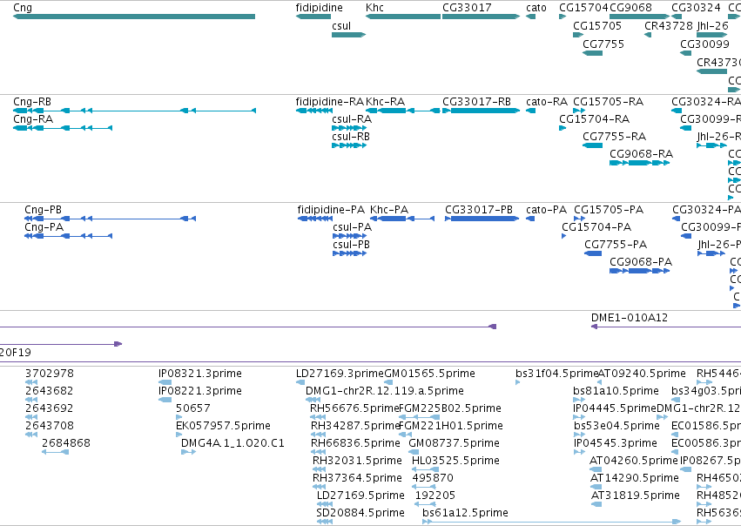
Task: Select the Cng-PA protein label
Action: 44,227
